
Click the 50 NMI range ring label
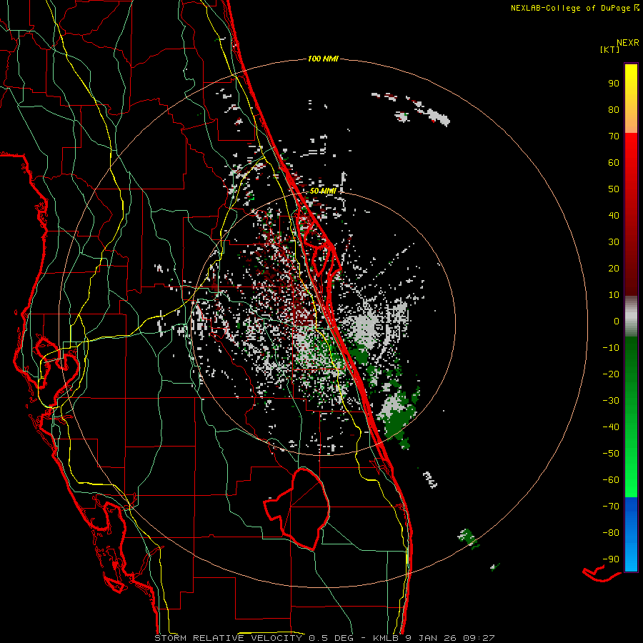point(323,191)
